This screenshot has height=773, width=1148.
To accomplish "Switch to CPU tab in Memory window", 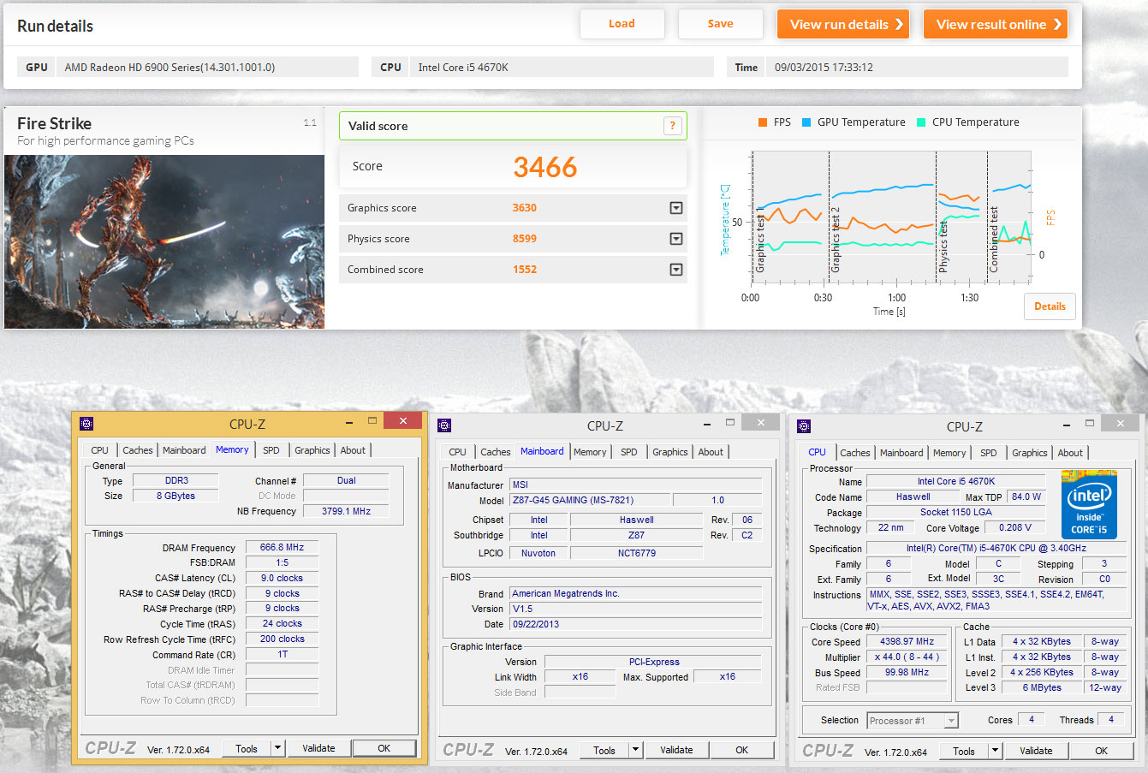I will 100,450.
